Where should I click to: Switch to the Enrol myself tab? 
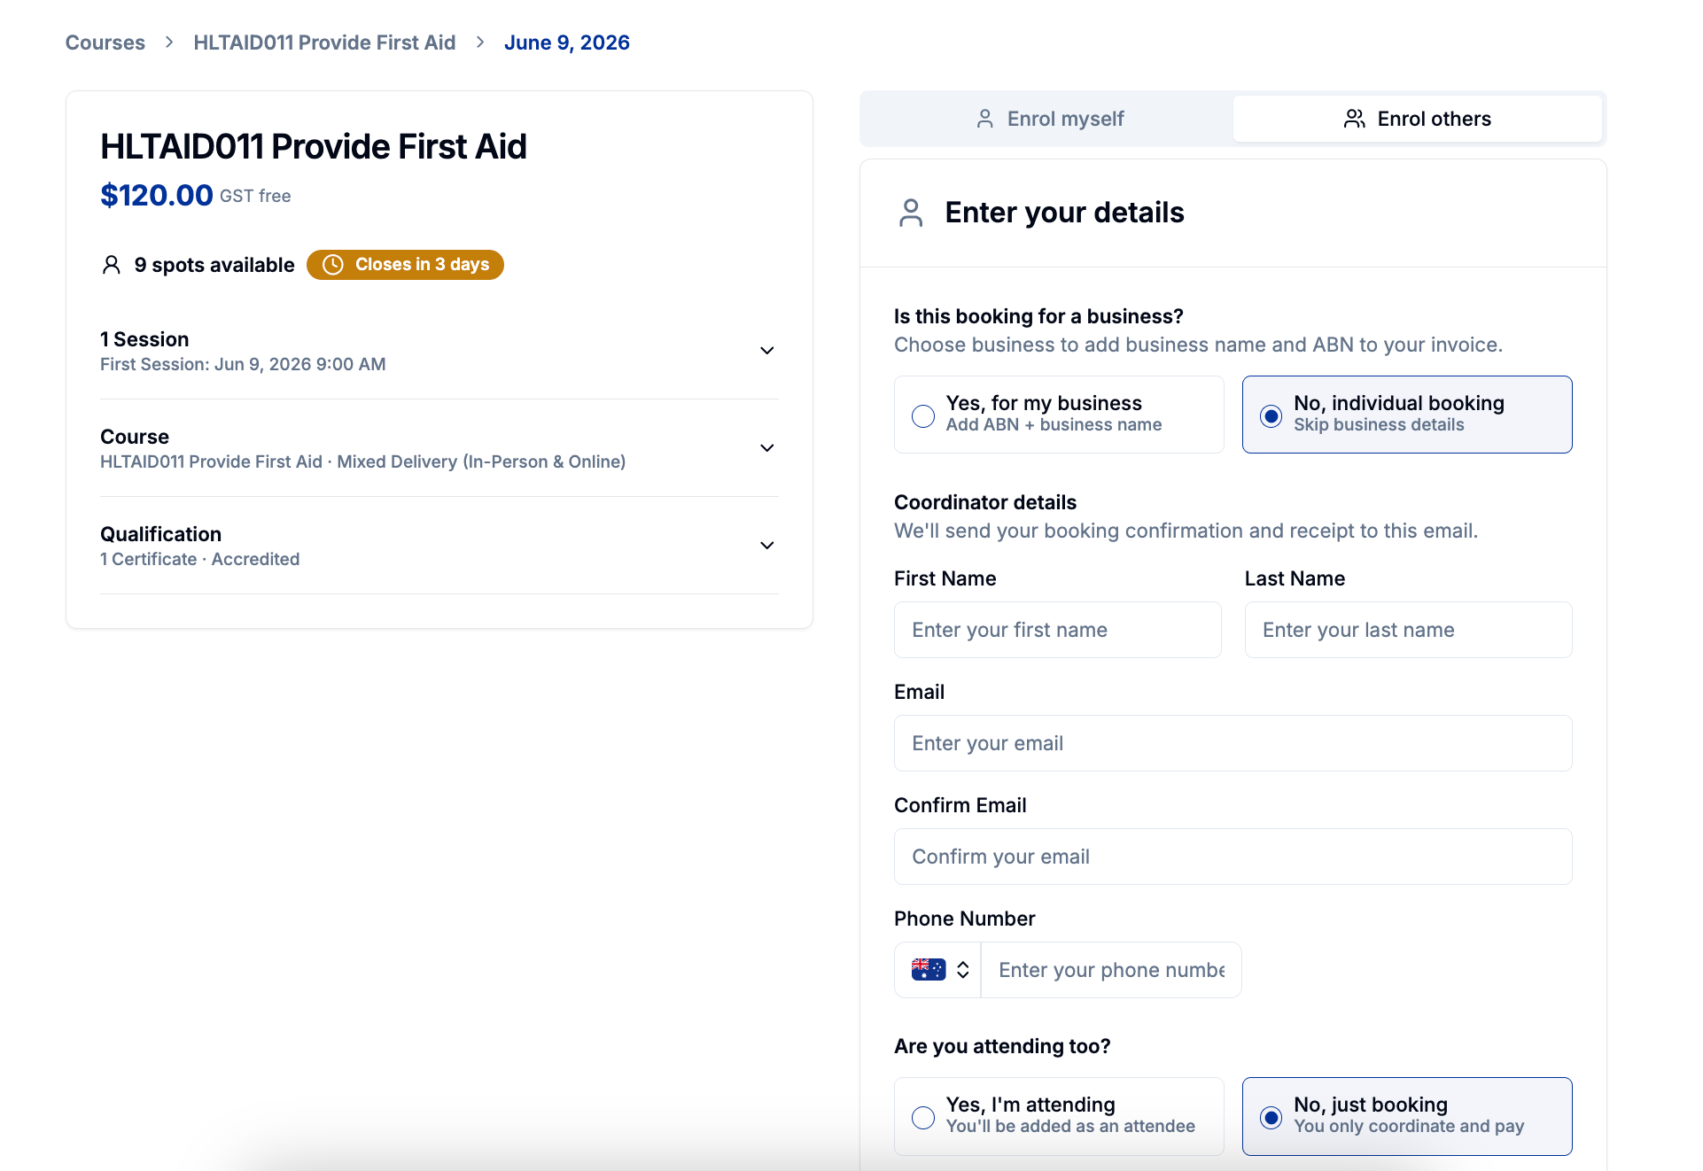(1049, 119)
